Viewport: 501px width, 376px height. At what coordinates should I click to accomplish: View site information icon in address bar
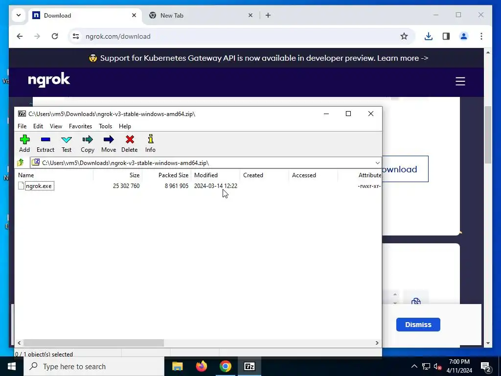coord(76,36)
